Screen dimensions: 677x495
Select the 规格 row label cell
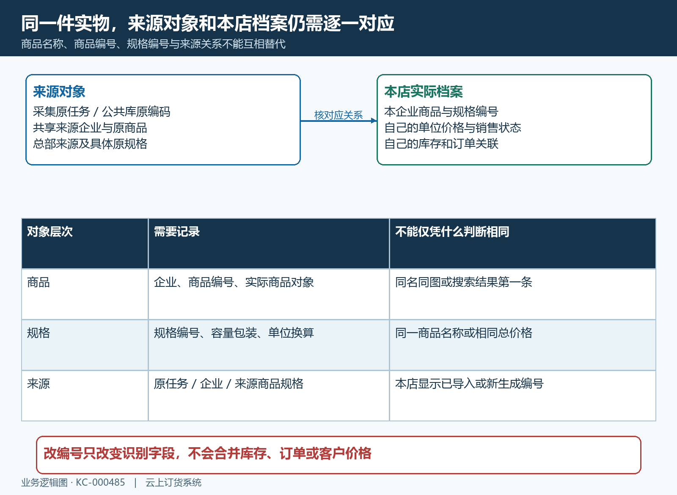[85, 345]
